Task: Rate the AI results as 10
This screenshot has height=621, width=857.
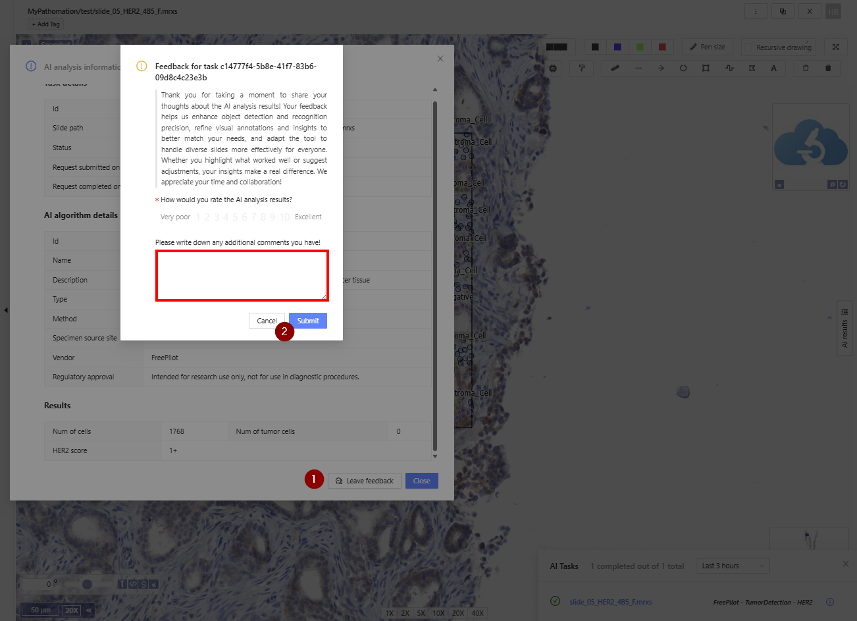Action: (284, 217)
